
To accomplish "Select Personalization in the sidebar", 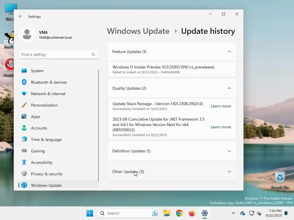I will pos(59,105).
